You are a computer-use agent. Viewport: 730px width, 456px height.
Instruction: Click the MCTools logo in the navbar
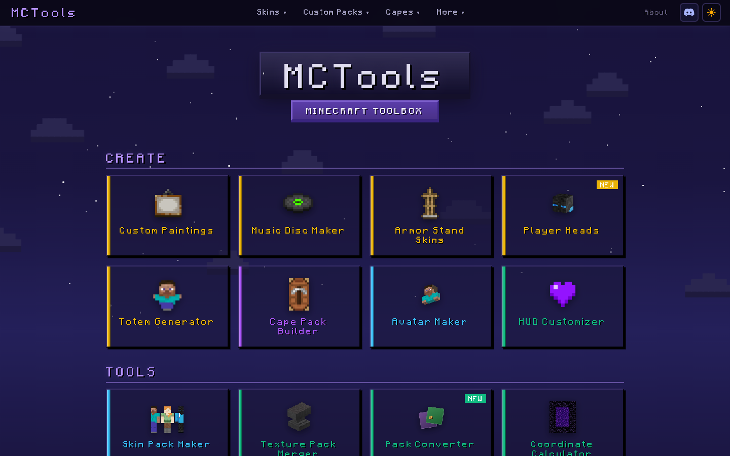43,13
